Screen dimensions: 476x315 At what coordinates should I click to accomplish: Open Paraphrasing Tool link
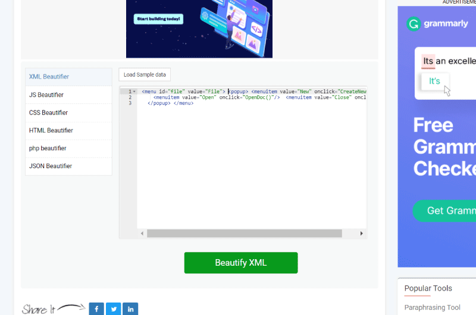click(433, 307)
